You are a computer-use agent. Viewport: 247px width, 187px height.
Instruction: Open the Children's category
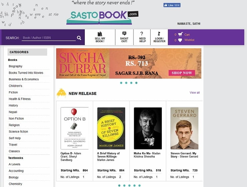click(15, 86)
